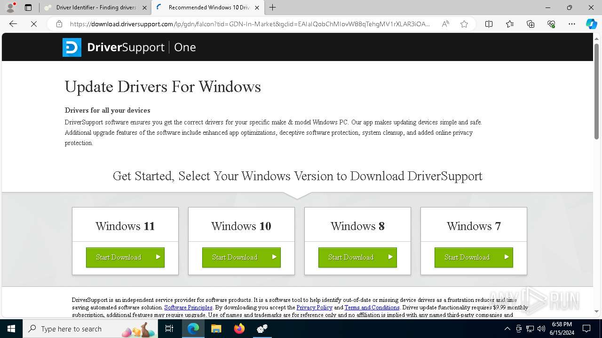Select the Windows 7 card heading
Screen dimensions: 602x338
click(474, 226)
